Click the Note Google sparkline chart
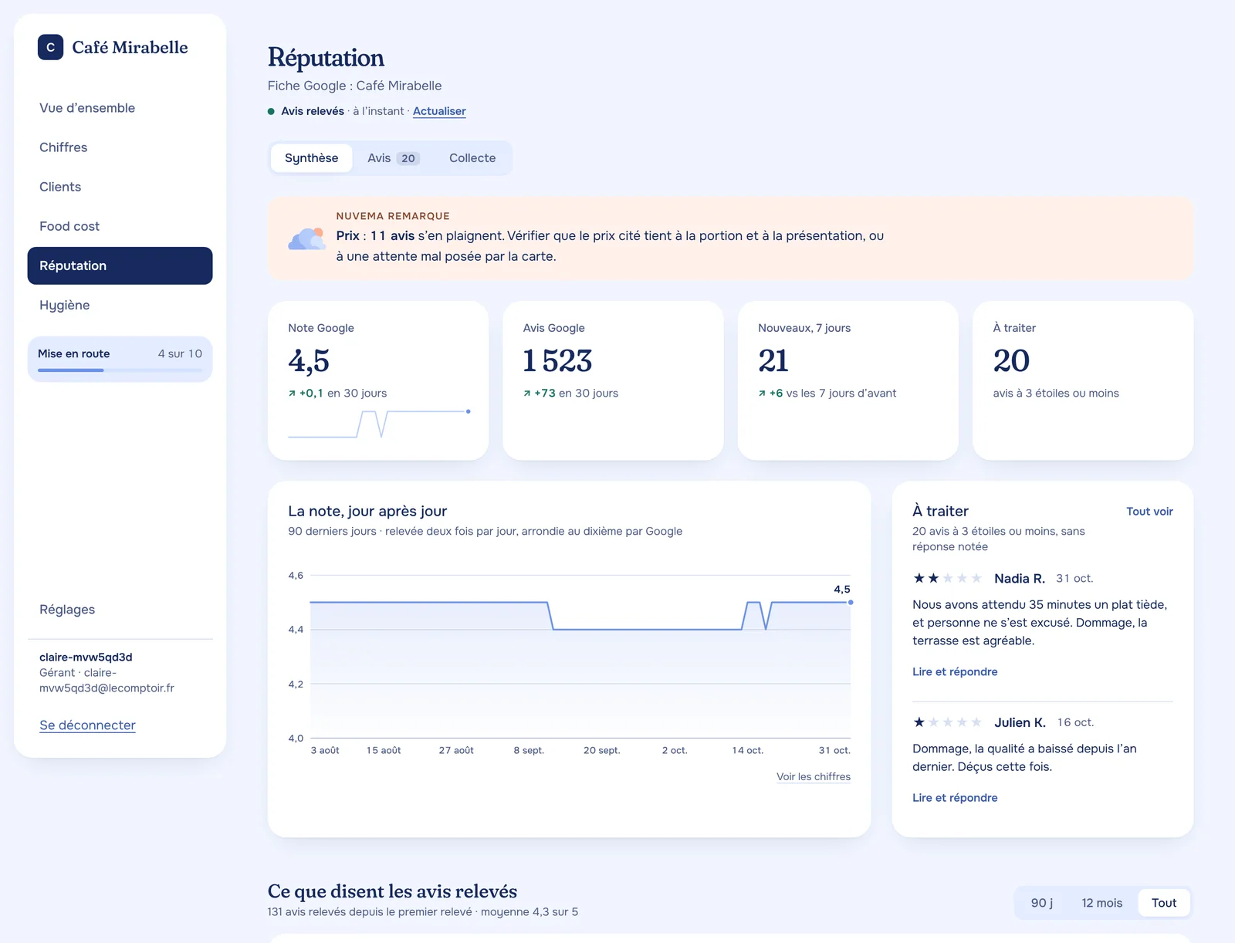Viewport: 1235px width, 943px height. point(378,424)
